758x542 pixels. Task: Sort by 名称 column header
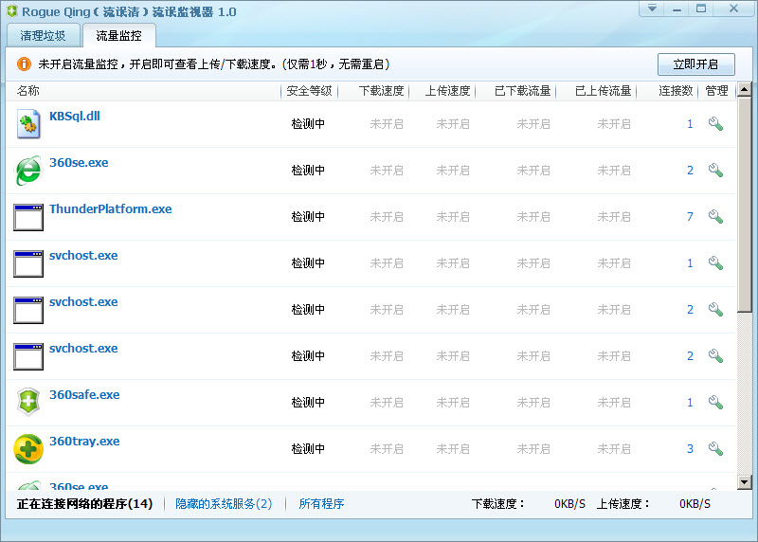coord(28,91)
